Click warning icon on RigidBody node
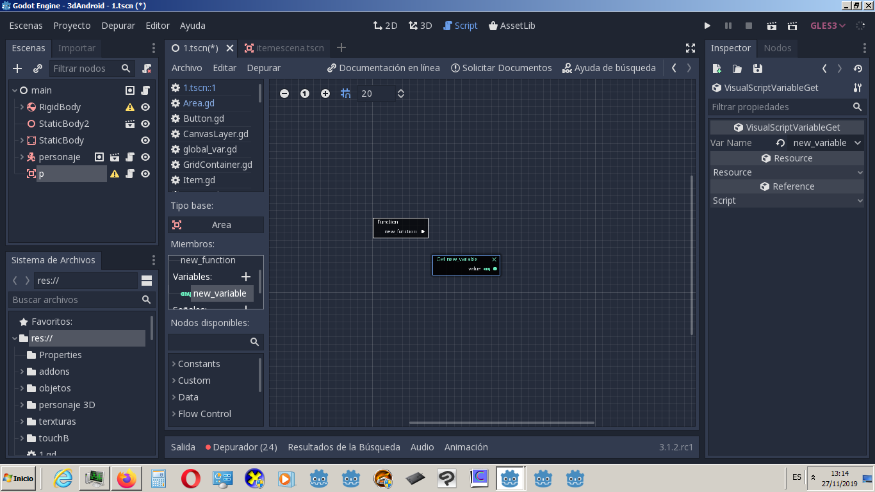The height and width of the screenshot is (492, 875). point(130,107)
